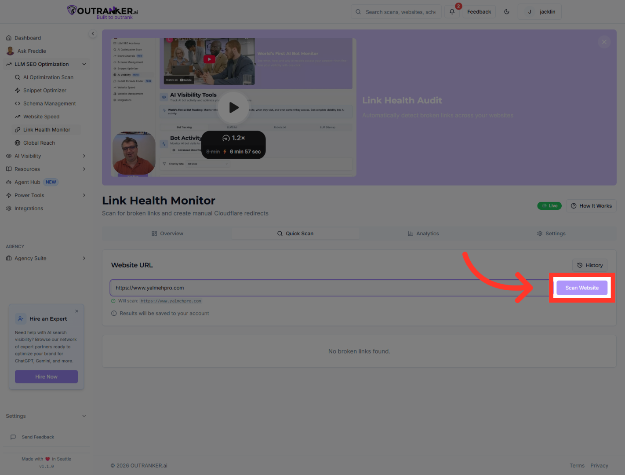Click the Agency Suite briefcase icon
The image size is (625, 475).
(x=9, y=259)
